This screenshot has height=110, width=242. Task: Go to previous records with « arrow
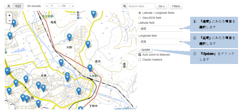coord(47,6)
